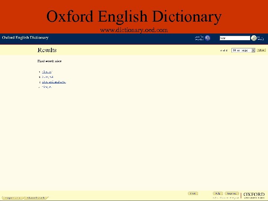Open the second result in the list
The image size is (268, 201).
click(48, 77)
